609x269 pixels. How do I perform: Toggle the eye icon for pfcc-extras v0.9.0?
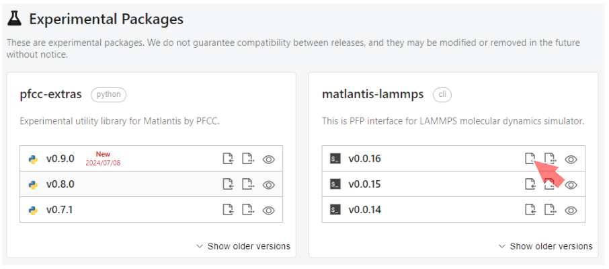coord(269,159)
